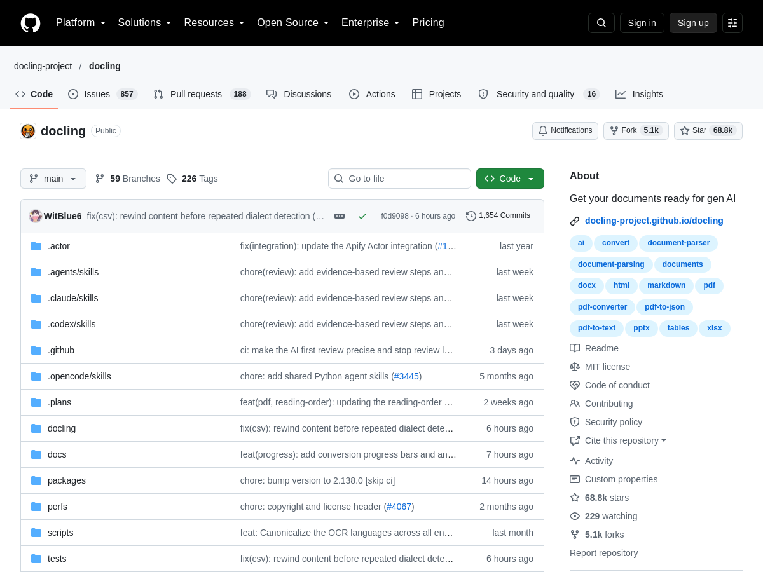The height and width of the screenshot is (572, 763).
Task: Click the Sign up button
Action: [693, 23]
